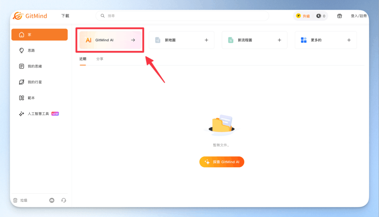Select the 近期 tab
The height and width of the screenshot is (217, 379).
coord(83,58)
